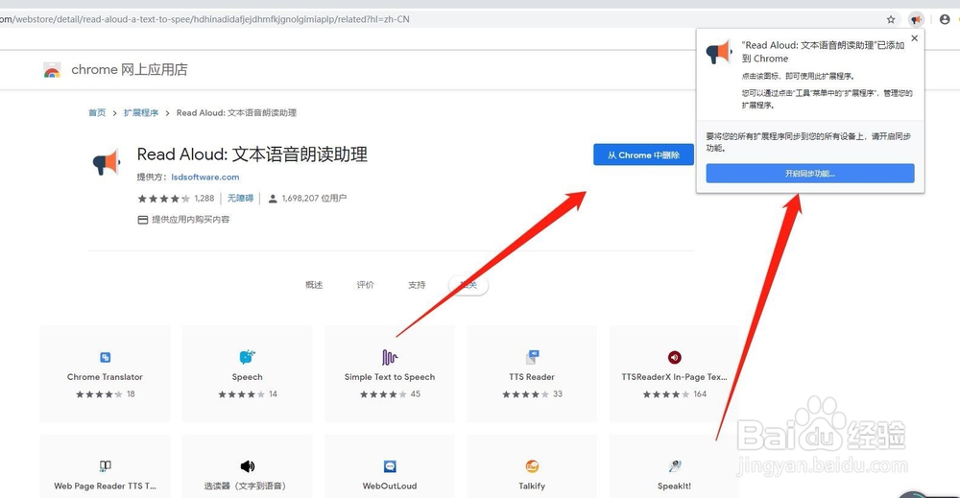Open Web Page Reader TTS icon
This screenshot has height=498, width=960.
pyautogui.click(x=106, y=466)
